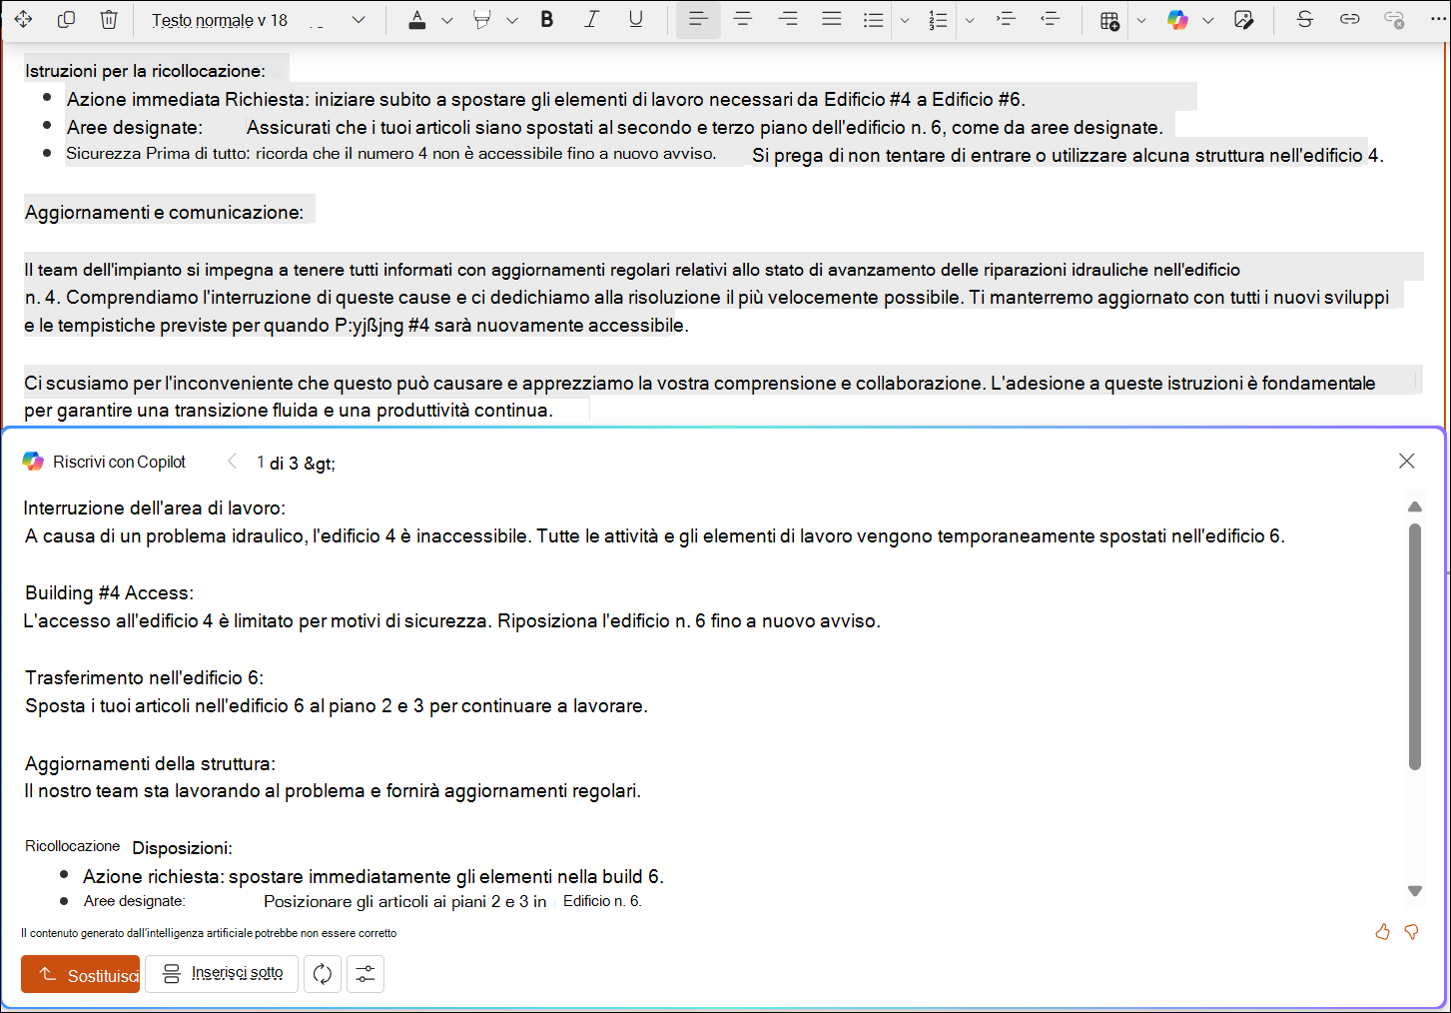Toggle italic formatting
This screenshot has width=1451, height=1013.
coord(591,20)
